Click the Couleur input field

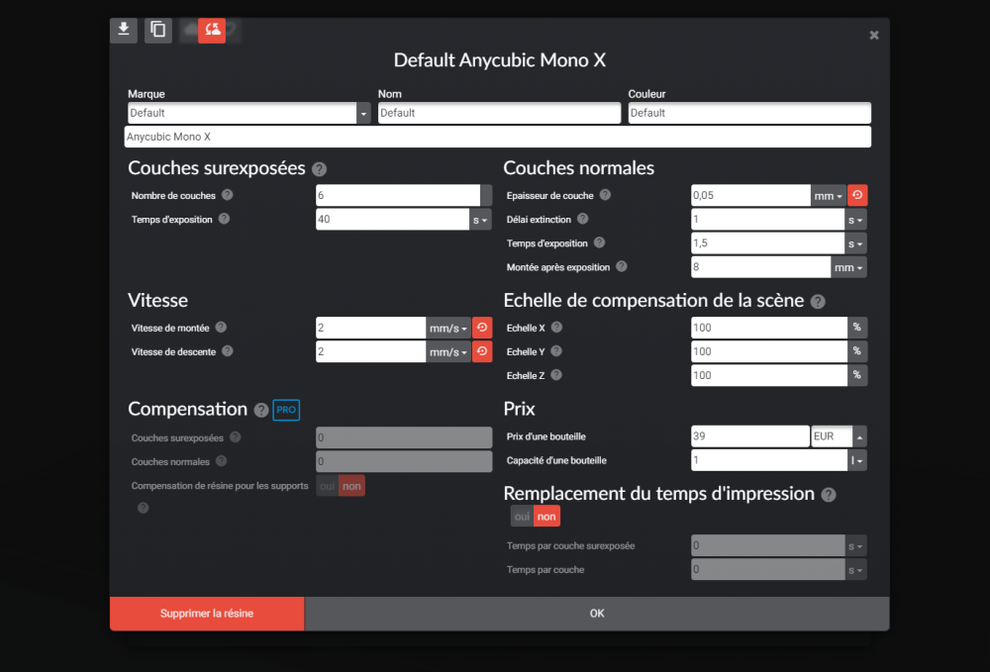click(749, 113)
